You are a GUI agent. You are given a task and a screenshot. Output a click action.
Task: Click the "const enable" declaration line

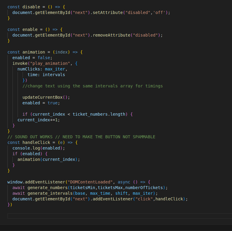click(35, 29)
